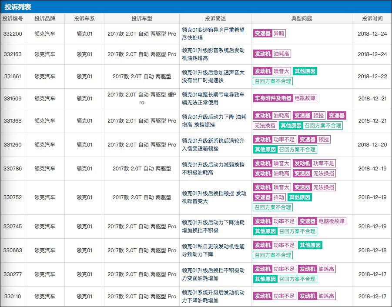Click complaint number 331368
Screen dimensions: 392x307
13,120
